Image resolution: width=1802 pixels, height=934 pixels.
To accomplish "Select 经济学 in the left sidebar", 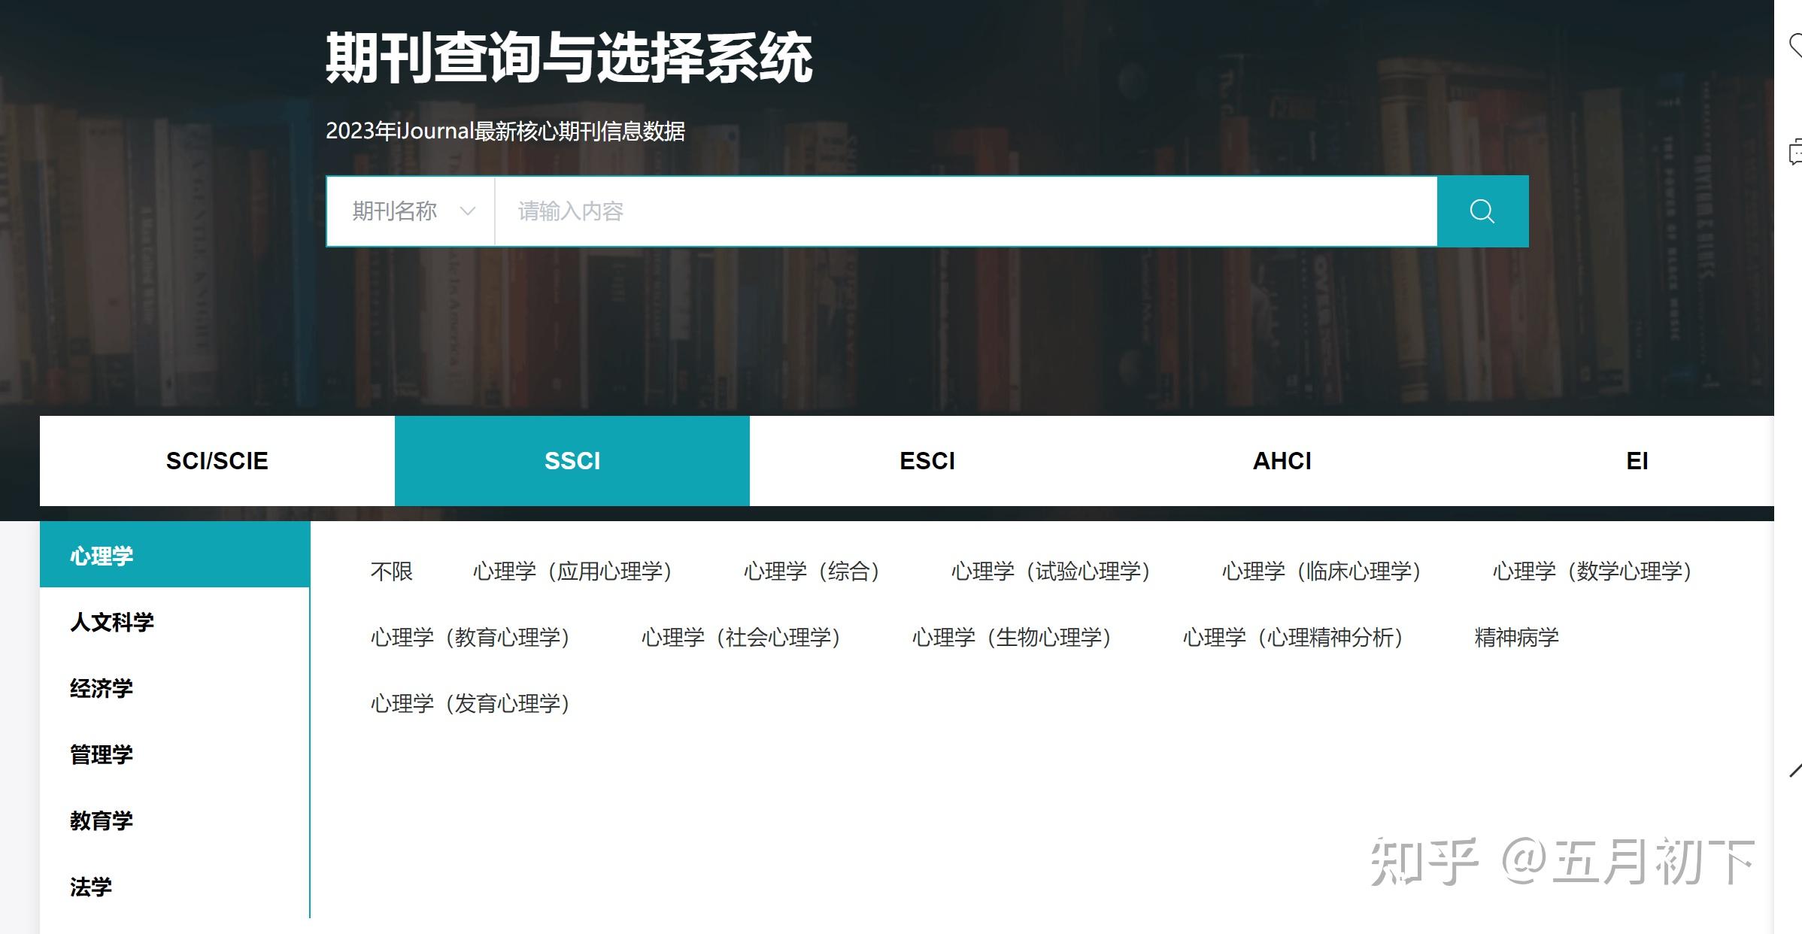I will pos(102,688).
